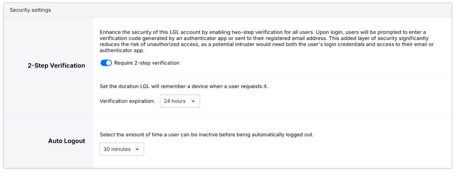Click the "Select the amount of time" instruction text

pyautogui.click(x=206, y=134)
